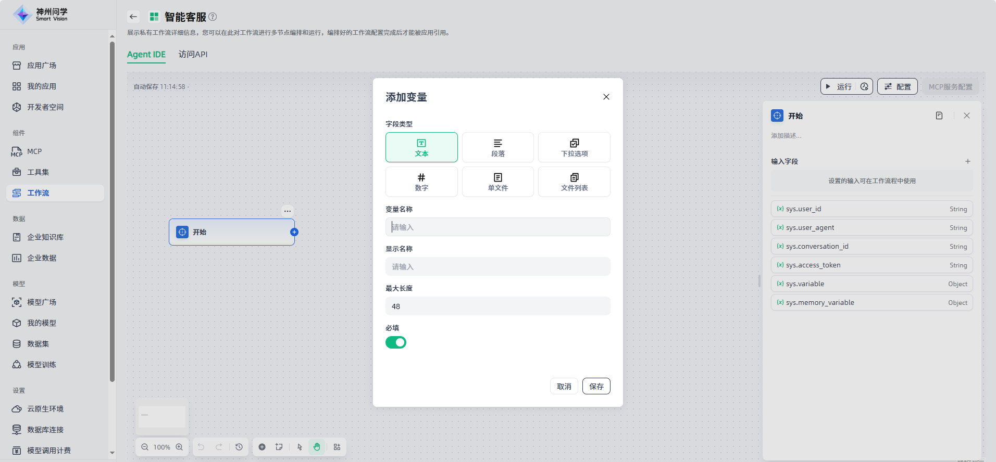The height and width of the screenshot is (462, 996).
Task: Click the plus icon beside 输入字段
Action: coord(967,161)
